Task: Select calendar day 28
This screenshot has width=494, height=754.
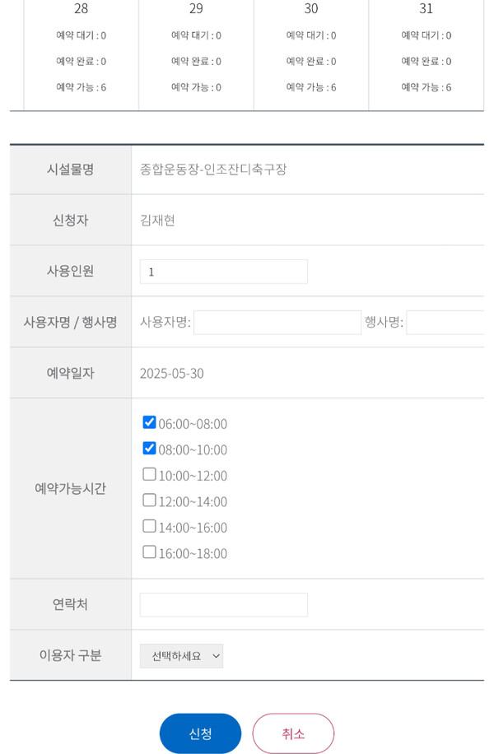Action: (79, 9)
